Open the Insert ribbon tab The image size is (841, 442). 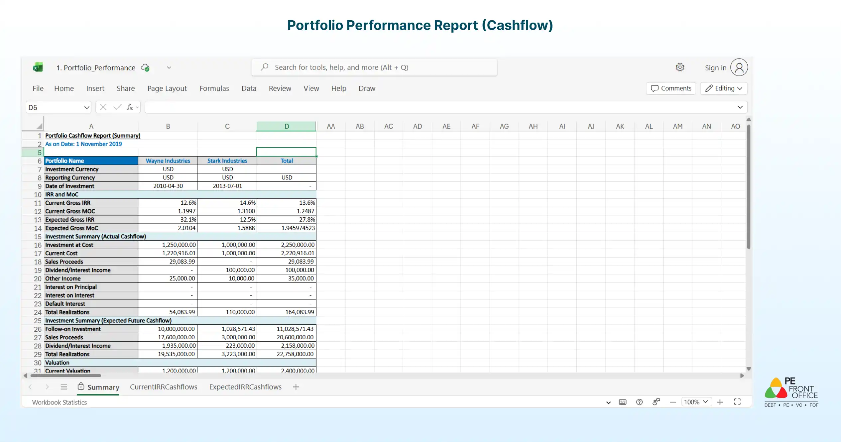pyautogui.click(x=95, y=88)
